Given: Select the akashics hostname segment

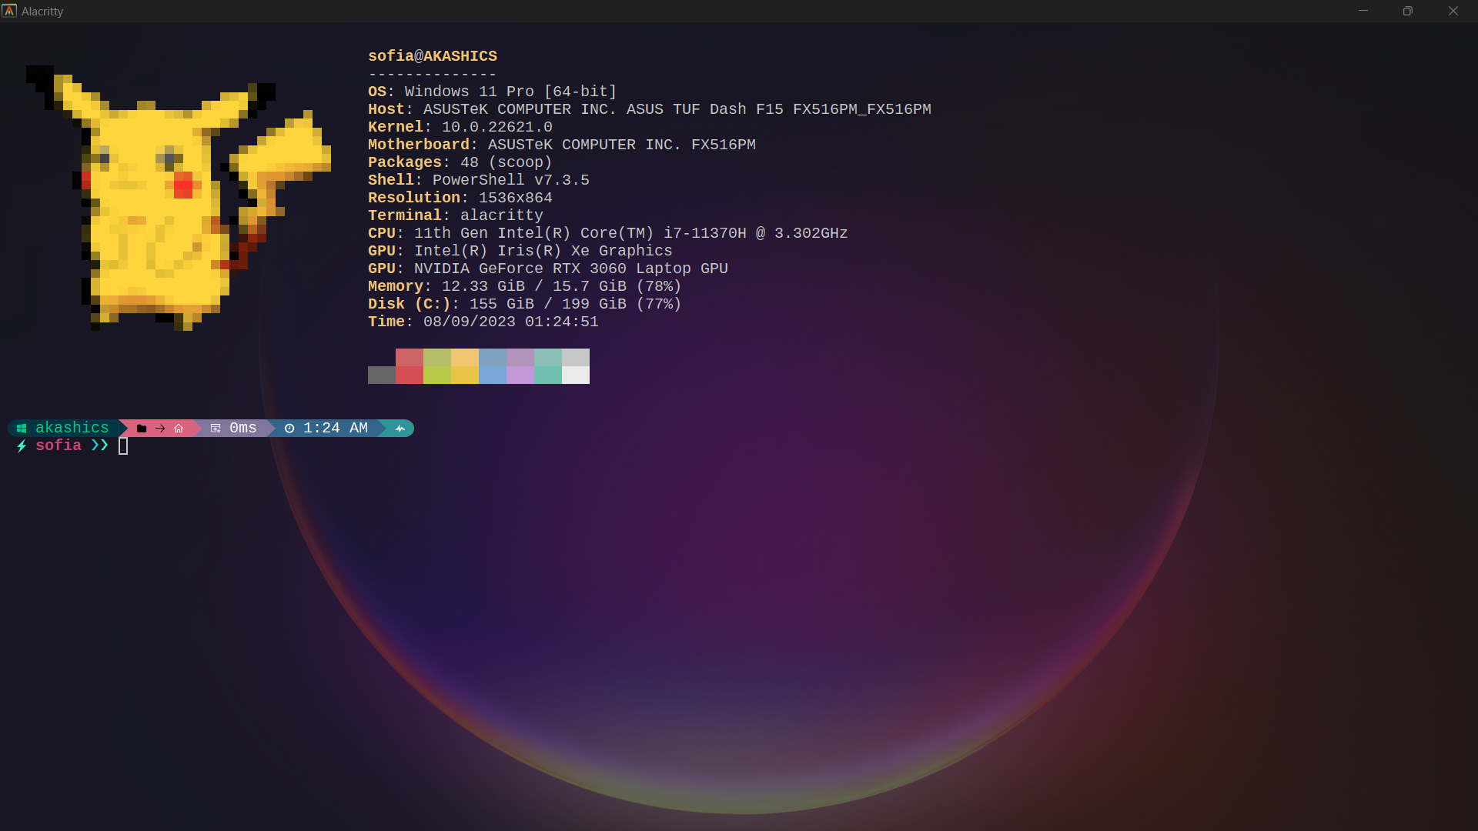Looking at the screenshot, I should click(x=72, y=428).
